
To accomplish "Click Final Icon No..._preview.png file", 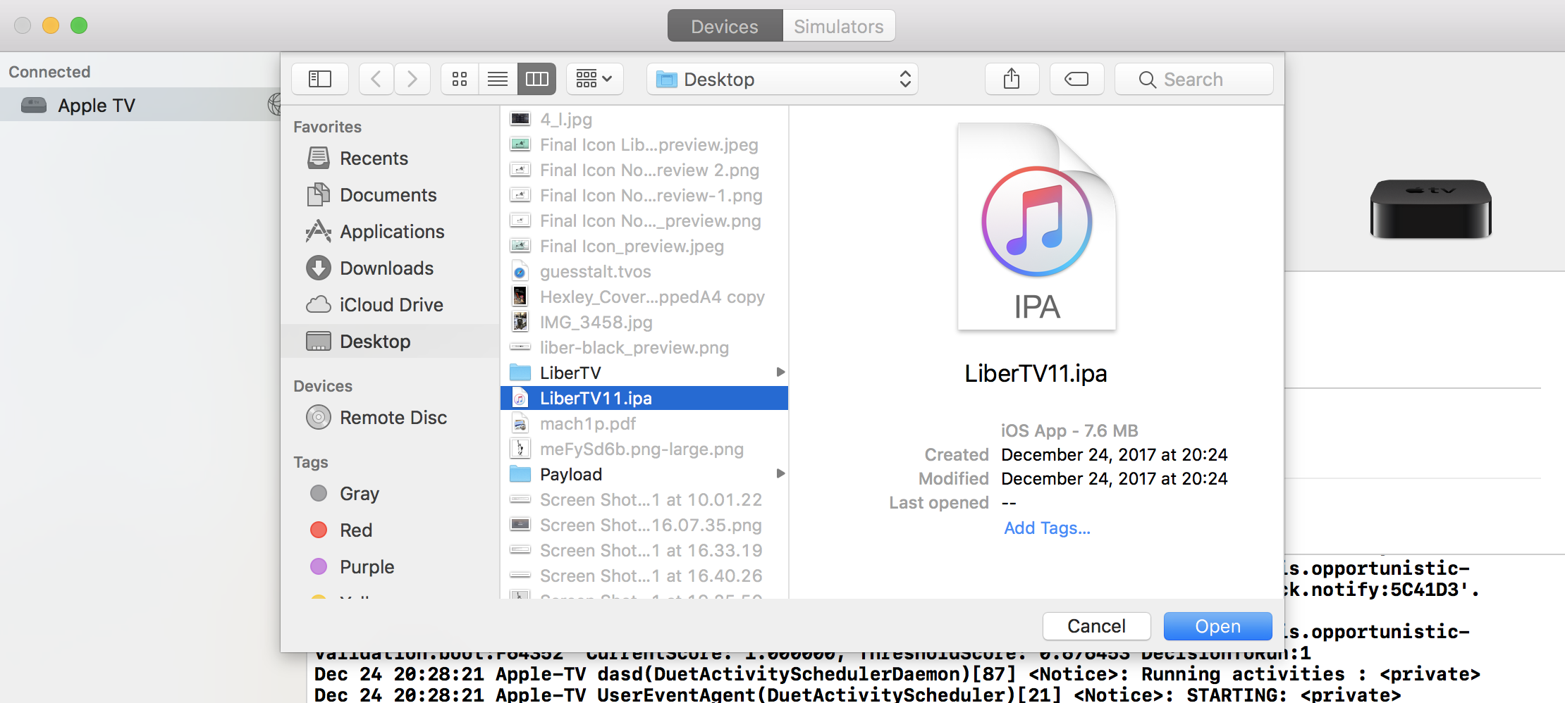I will click(x=644, y=220).
